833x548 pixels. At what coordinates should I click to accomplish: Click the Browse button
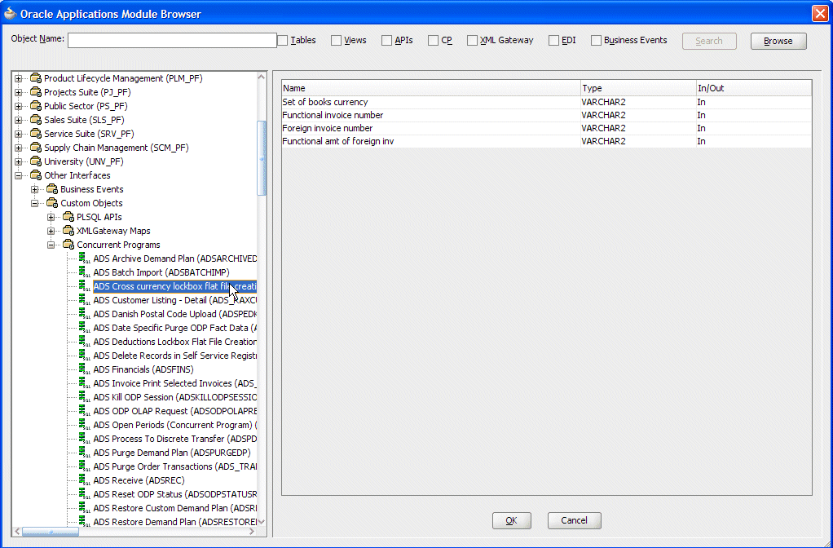[x=778, y=41]
